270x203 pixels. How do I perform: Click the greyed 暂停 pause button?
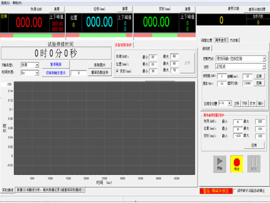click(x=254, y=164)
